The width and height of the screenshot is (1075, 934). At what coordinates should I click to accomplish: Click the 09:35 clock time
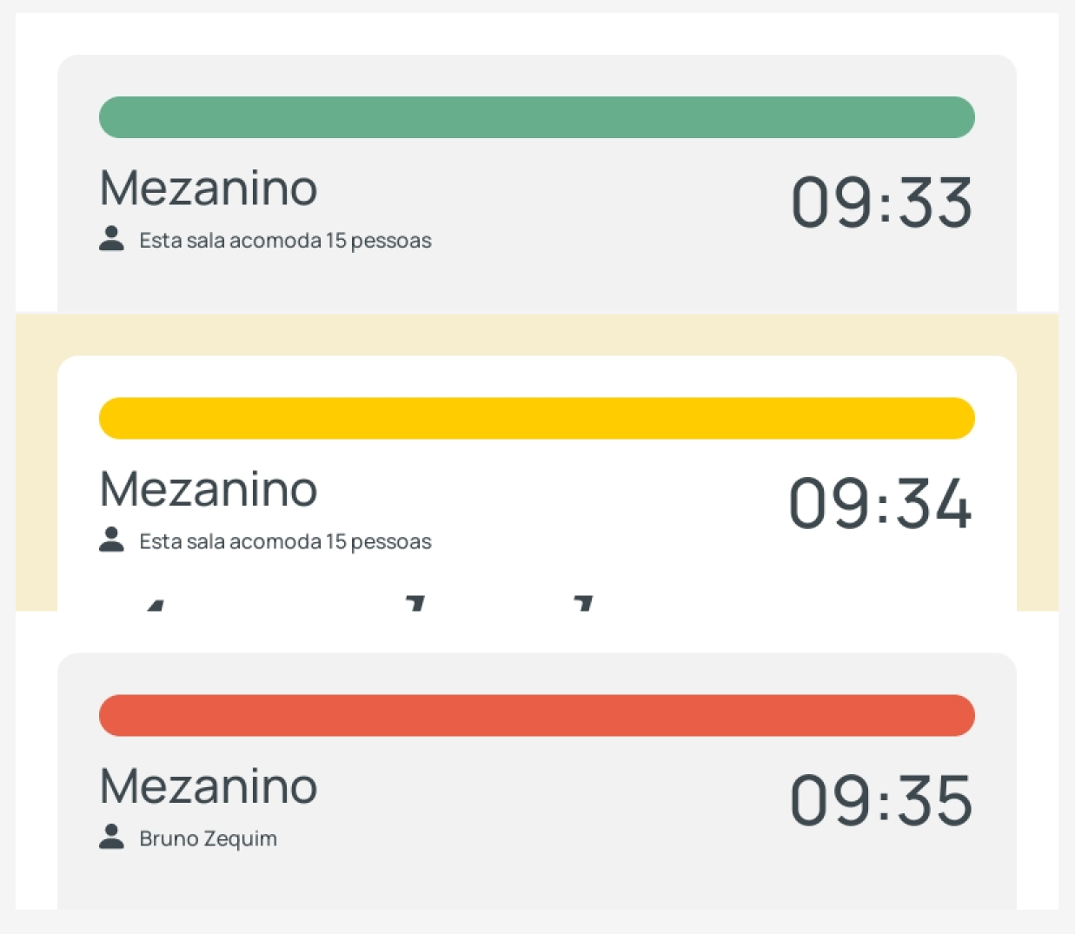pyautogui.click(x=880, y=801)
